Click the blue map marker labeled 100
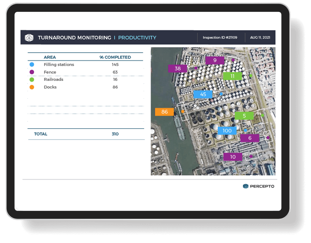 [227, 130]
